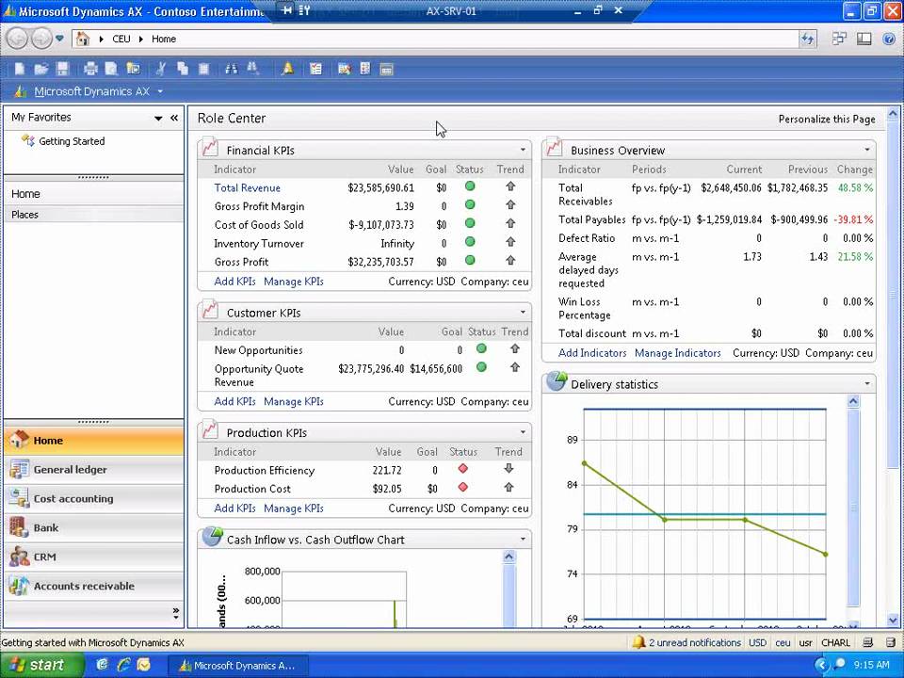The width and height of the screenshot is (904, 678).
Task: Click the Microsoft Dynamics AX taskbar button
Action: [x=237, y=666]
